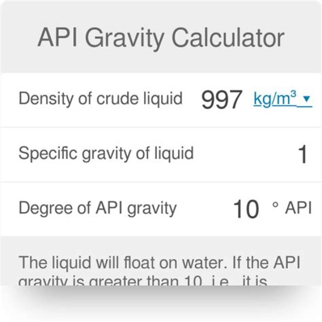Click the "Degree of API gravity" label
The image size is (322, 322).
pyautogui.click(x=97, y=208)
